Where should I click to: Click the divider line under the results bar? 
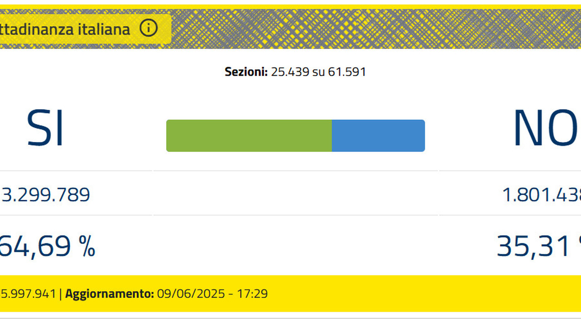click(x=295, y=171)
